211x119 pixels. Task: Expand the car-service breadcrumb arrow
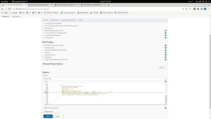point(22,17)
